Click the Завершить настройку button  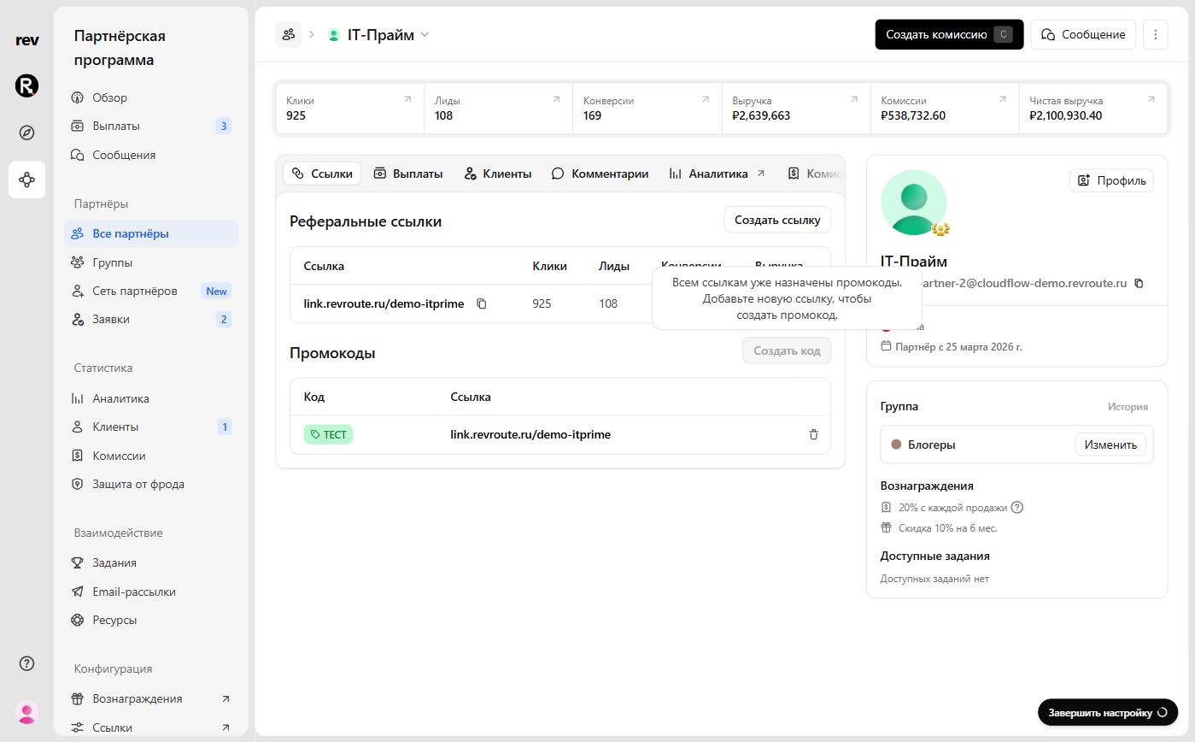pyautogui.click(x=1107, y=712)
